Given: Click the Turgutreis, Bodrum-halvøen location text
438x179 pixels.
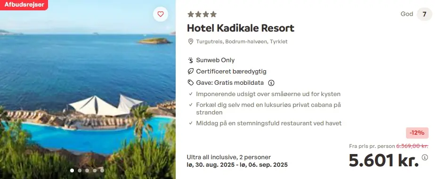Looking at the screenshot, I should coord(242,41).
